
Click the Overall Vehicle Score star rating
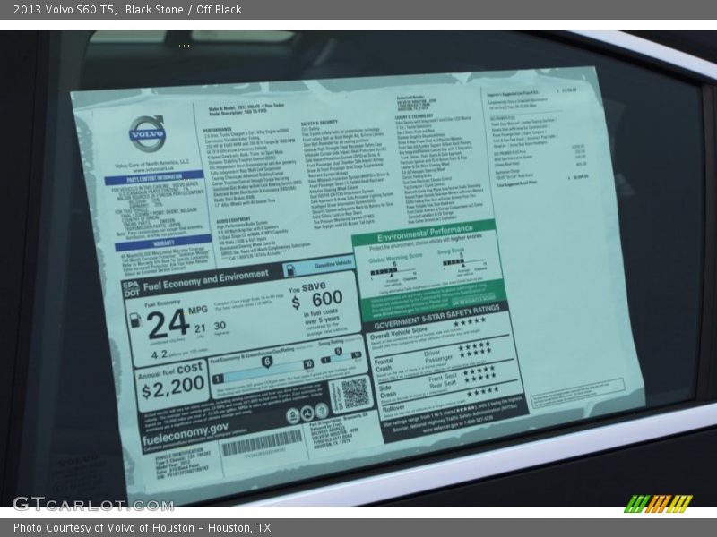pyautogui.click(x=470, y=321)
